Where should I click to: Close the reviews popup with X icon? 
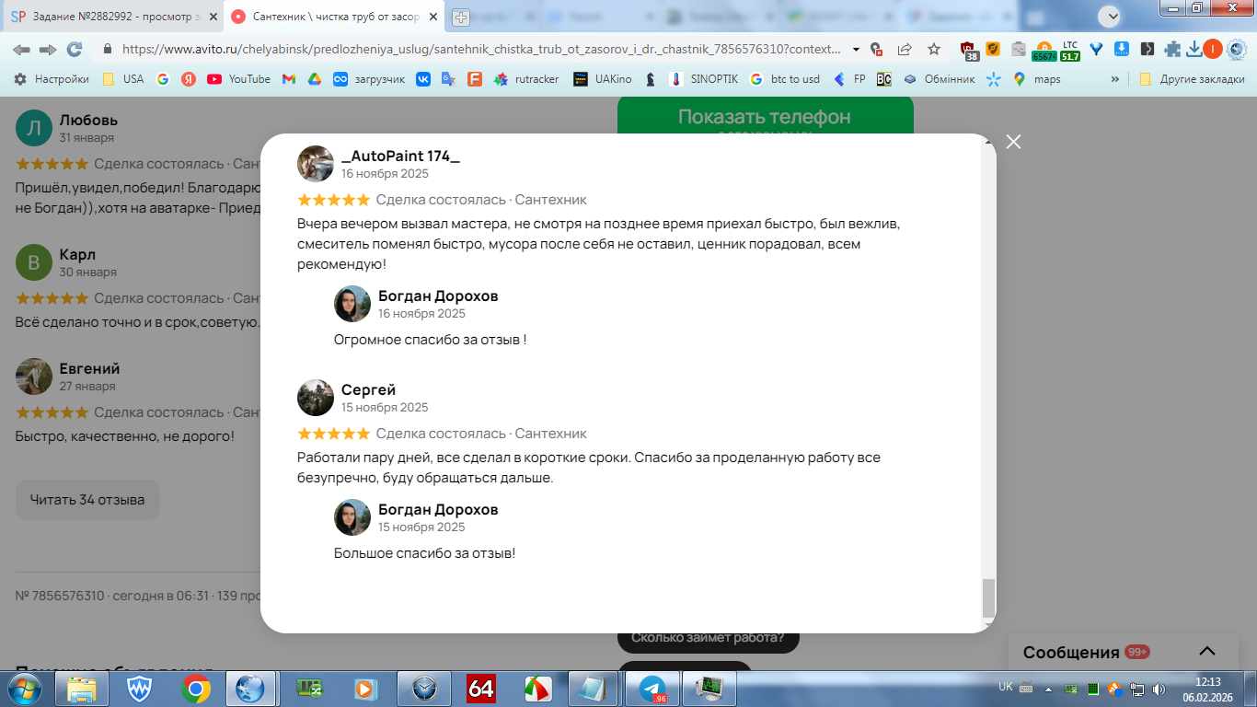[x=1013, y=142]
